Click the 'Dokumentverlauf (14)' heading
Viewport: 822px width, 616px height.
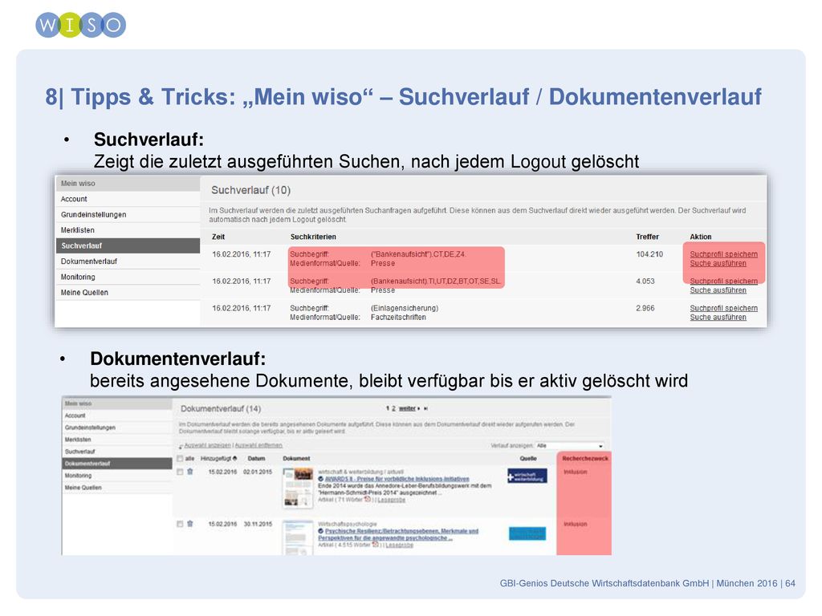(221, 408)
